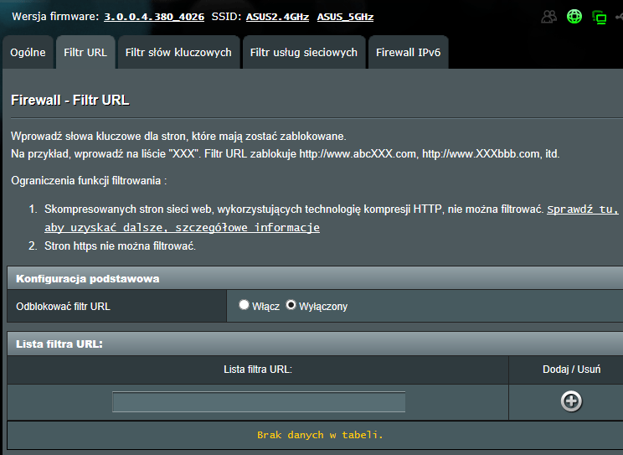Open the Firewall IPv6 tab
This screenshot has width=623, height=455.
click(408, 52)
